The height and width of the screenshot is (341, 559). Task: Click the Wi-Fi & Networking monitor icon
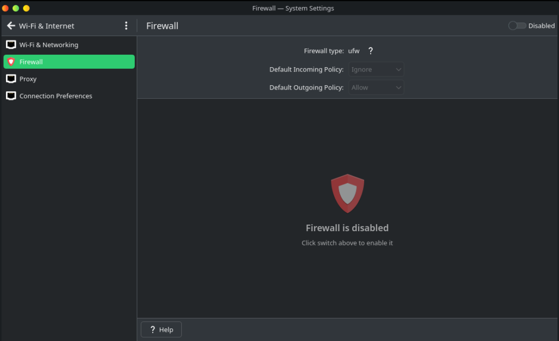(11, 45)
